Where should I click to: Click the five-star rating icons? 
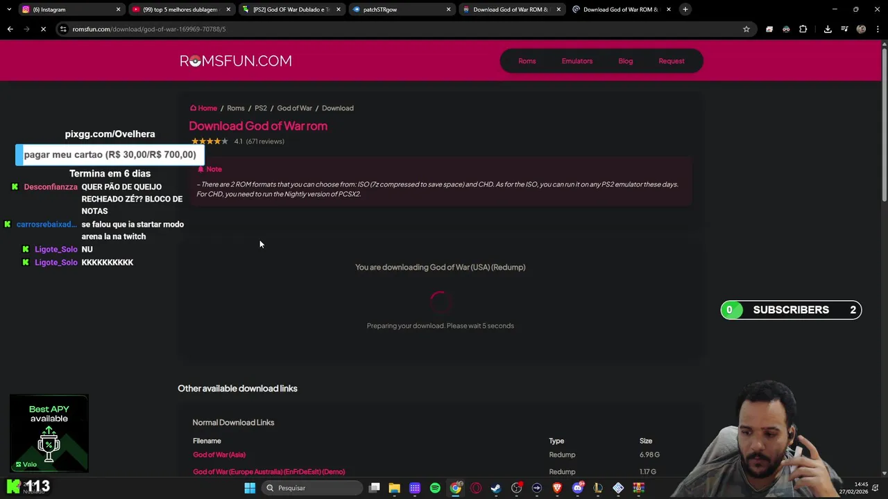[x=210, y=141]
